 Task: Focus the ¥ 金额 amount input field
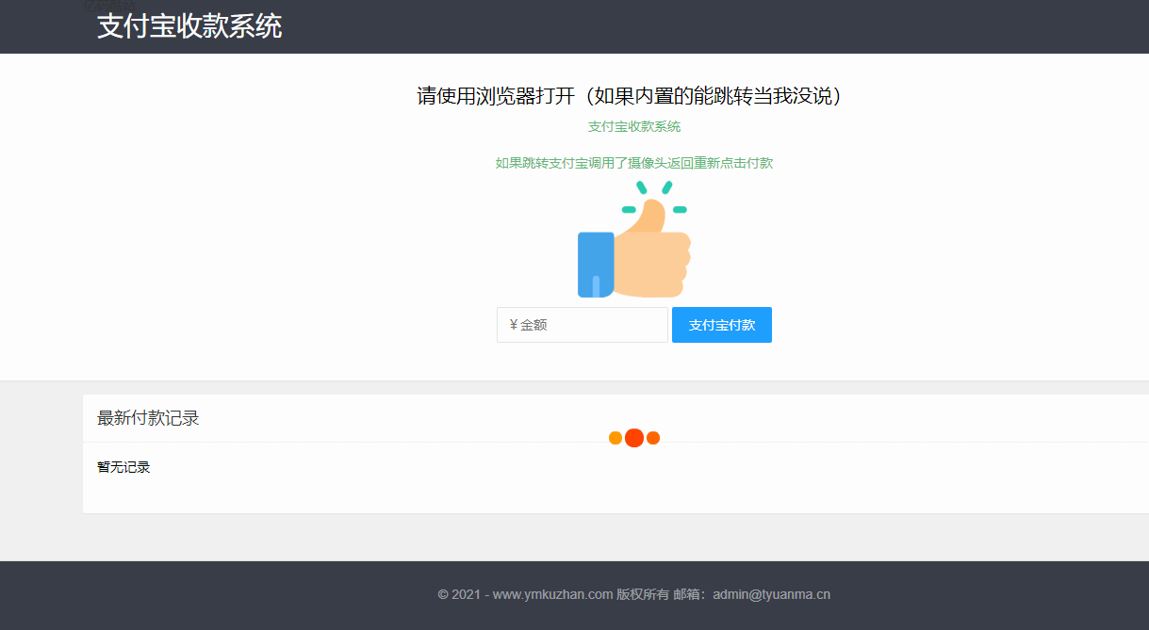click(x=583, y=325)
